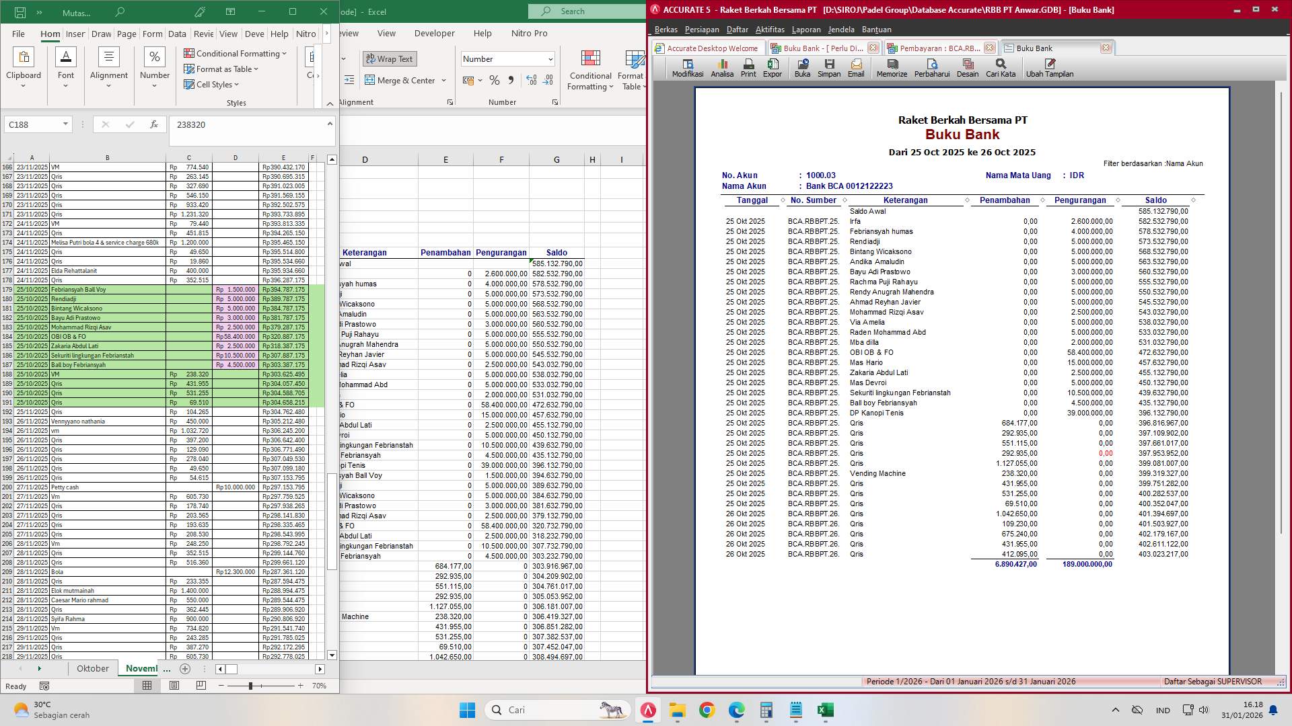1292x726 pixels.
Task: Open Ubah Tampilan in Accurate
Action: pos(1049,67)
